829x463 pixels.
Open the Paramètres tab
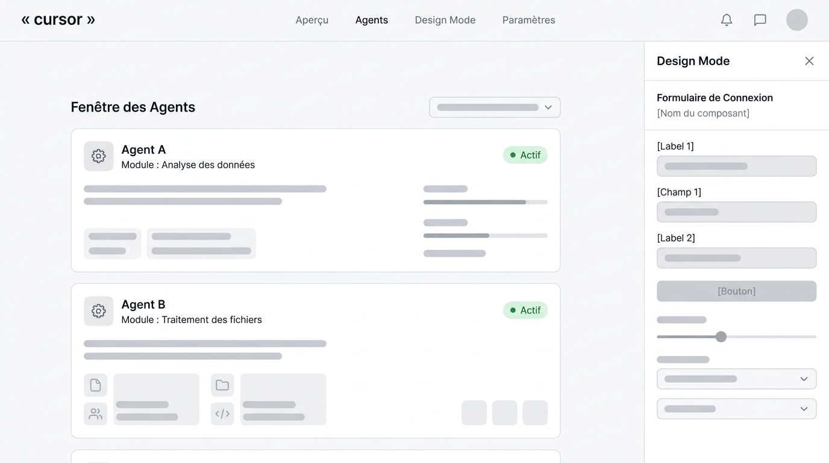(529, 20)
